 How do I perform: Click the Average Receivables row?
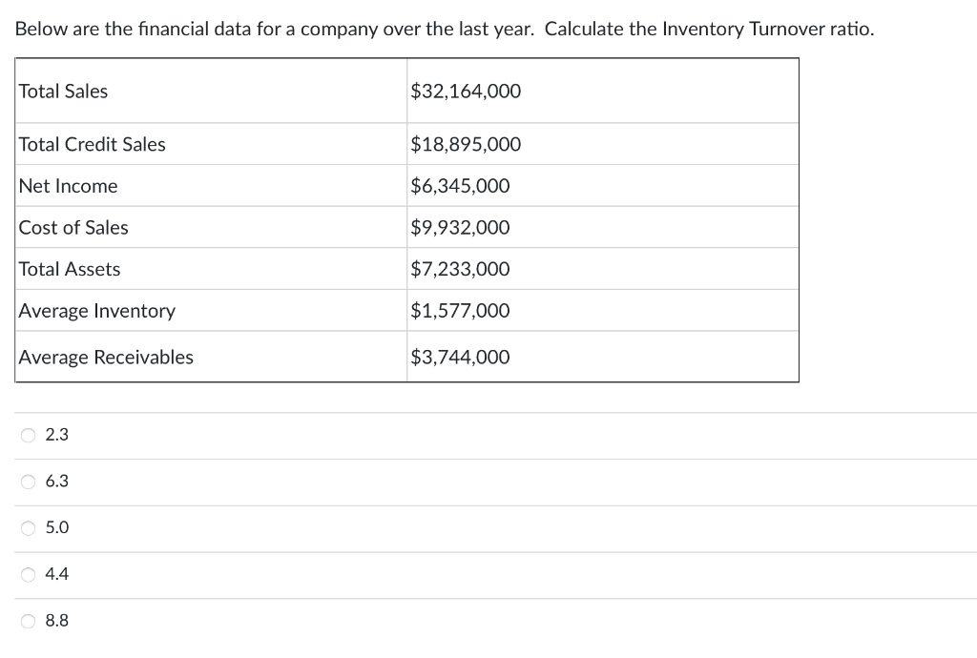click(105, 357)
